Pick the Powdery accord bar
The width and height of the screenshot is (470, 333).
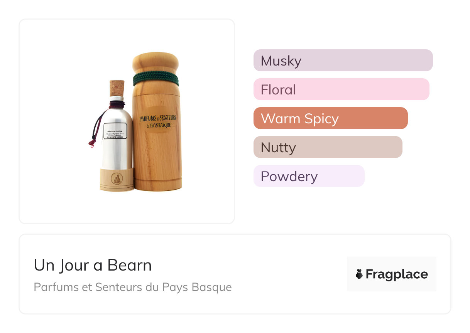click(309, 176)
